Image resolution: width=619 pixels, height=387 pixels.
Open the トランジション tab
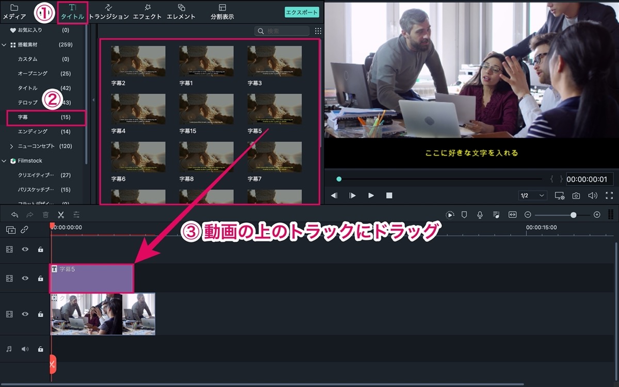point(109,12)
